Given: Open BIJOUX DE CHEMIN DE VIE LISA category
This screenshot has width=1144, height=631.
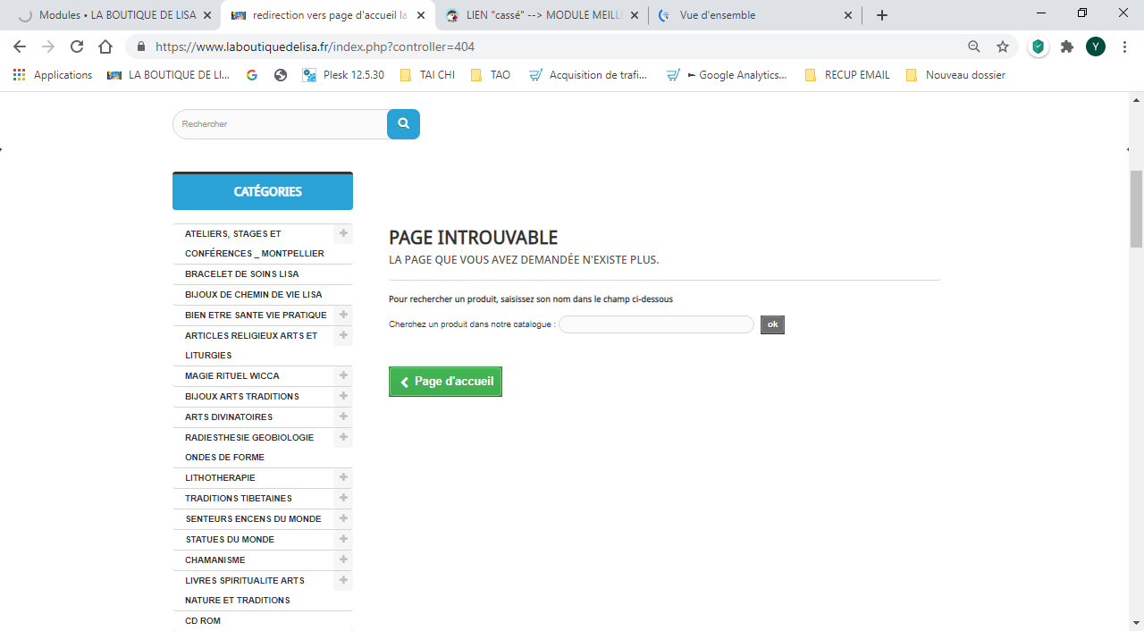Looking at the screenshot, I should [x=254, y=295].
